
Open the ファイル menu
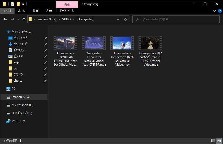7,11
